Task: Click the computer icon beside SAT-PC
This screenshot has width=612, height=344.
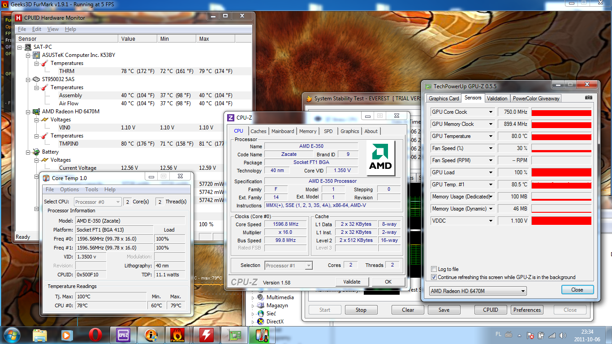Action: (x=28, y=47)
